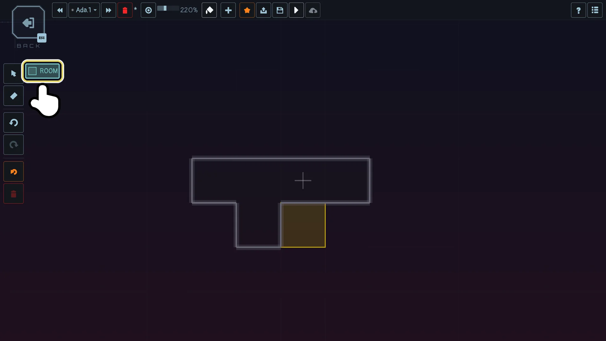Go to next ship with forward arrows
The image size is (606, 341).
pos(109,10)
